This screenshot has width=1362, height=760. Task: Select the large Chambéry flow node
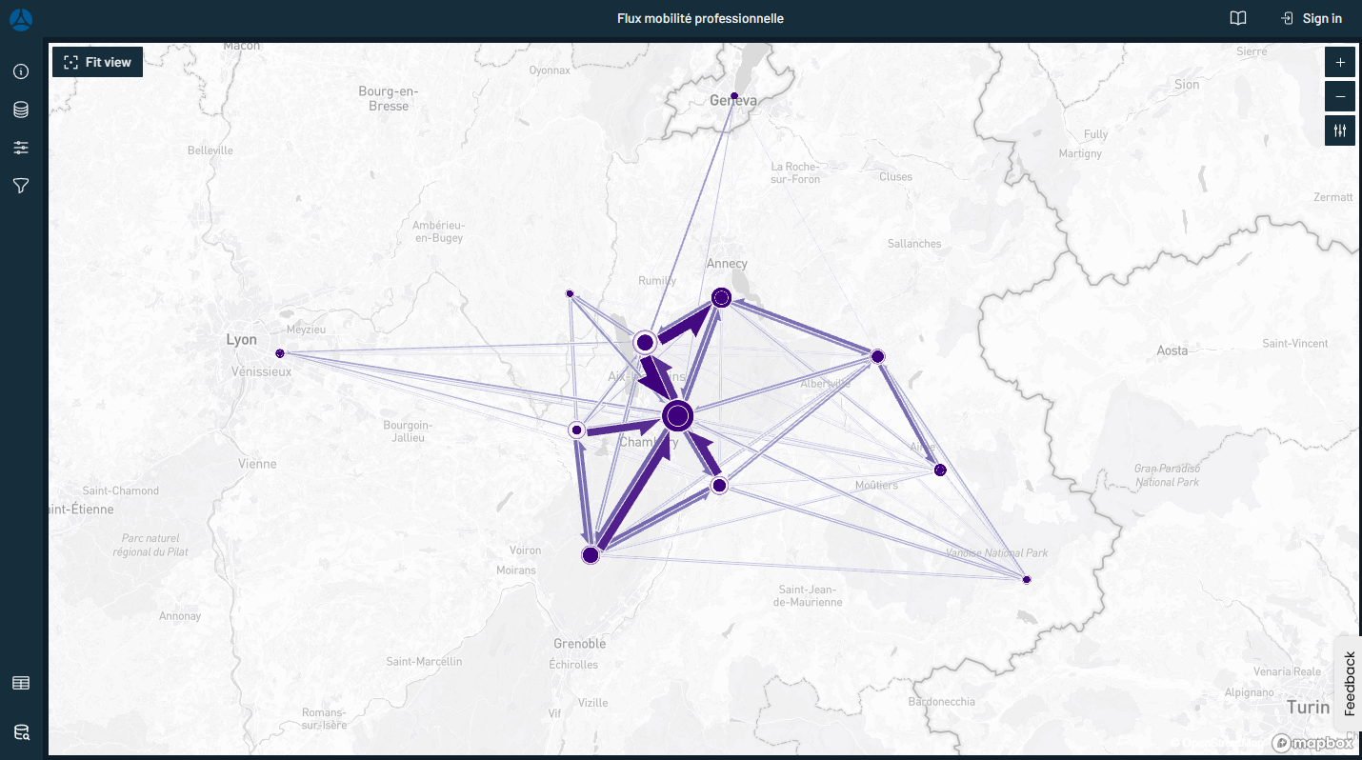click(677, 416)
